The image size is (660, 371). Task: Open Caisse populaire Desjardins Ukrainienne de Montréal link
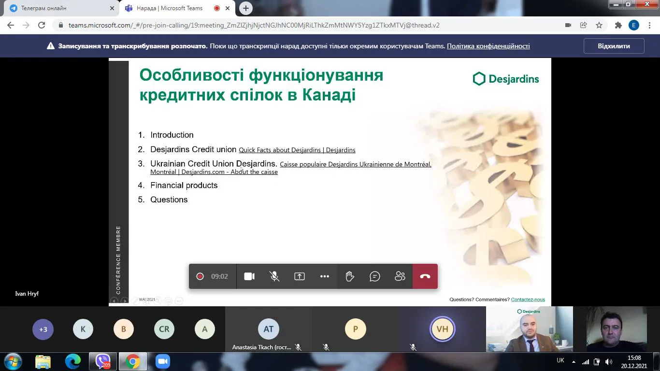click(291, 168)
